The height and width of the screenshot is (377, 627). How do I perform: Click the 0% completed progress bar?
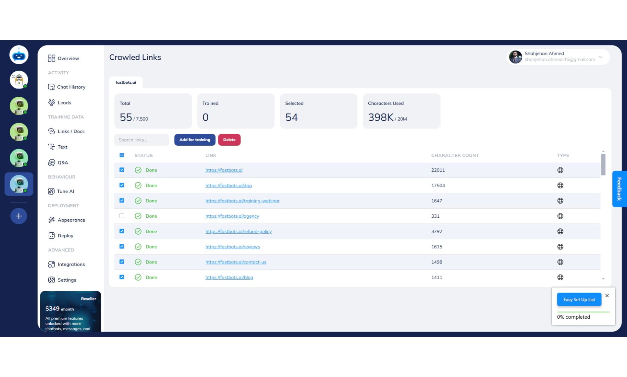click(x=583, y=312)
